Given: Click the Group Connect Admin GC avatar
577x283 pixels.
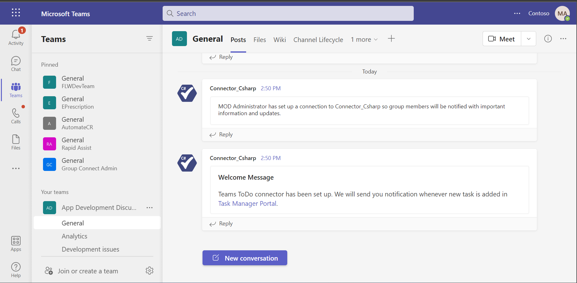Looking at the screenshot, I should coord(50,164).
